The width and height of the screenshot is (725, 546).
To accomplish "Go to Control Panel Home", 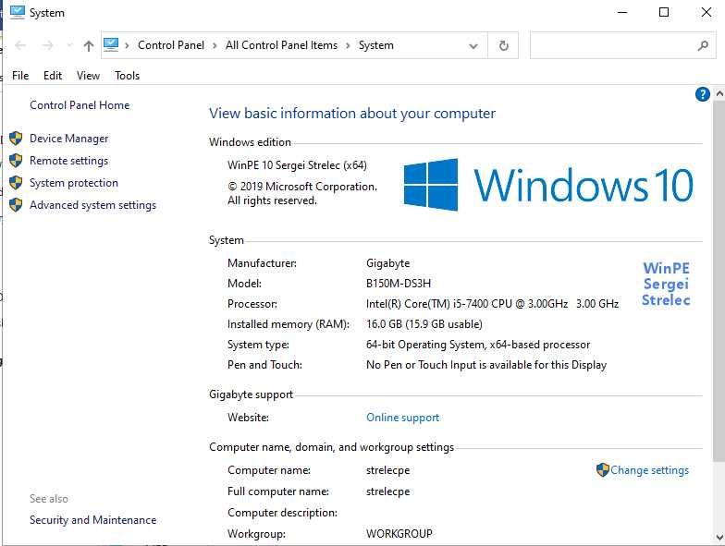I will tap(80, 105).
